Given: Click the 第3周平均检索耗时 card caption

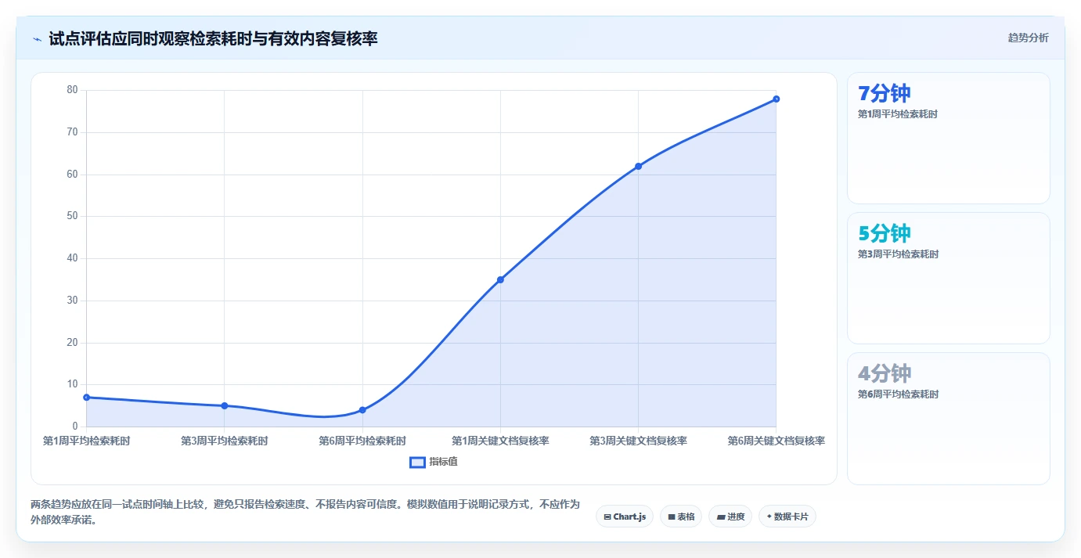Looking at the screenshot, I should pyautogui.click(x=898, y=254).
